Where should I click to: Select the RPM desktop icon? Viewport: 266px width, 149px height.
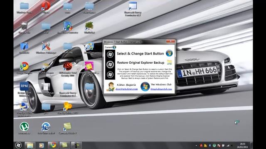pos(24,89)
